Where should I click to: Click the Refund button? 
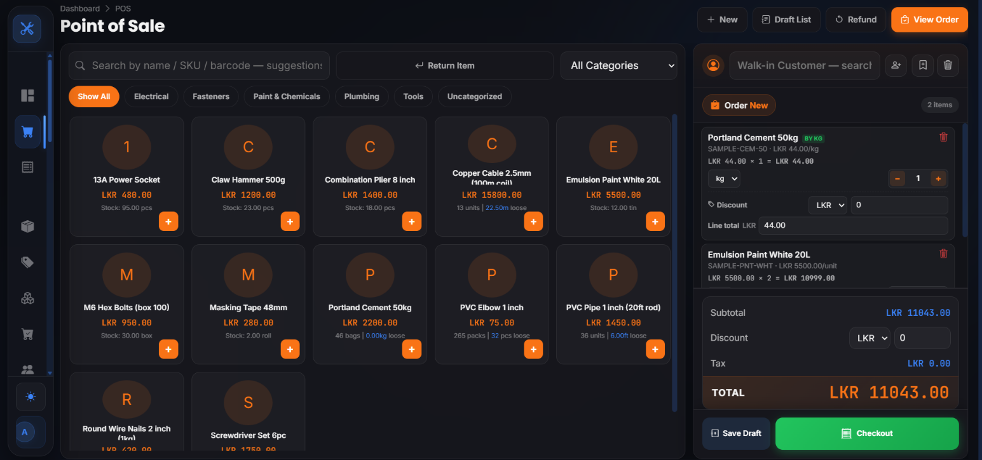tap(856, 20)
